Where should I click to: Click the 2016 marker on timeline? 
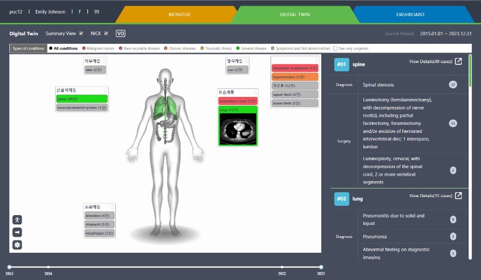(48, 267)
